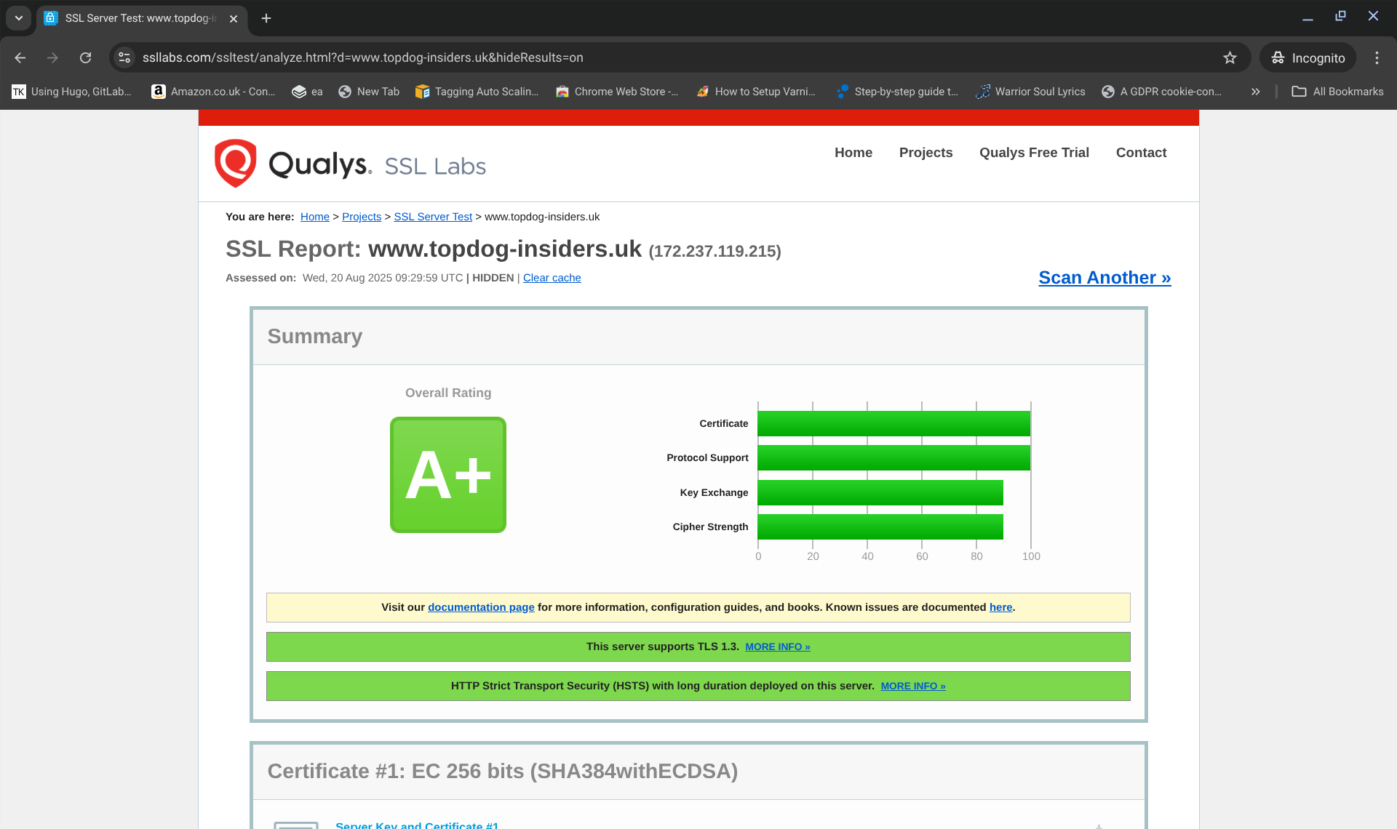
Task: Open the tab search chevron
Action: pos(18,18)
